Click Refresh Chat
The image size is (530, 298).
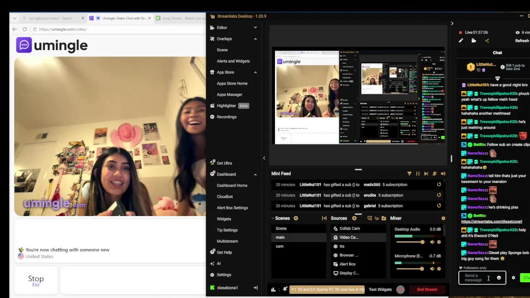click(x=522, y=41)
